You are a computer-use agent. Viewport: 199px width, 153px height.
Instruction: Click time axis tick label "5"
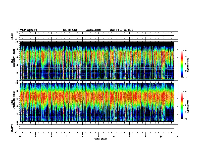98,136
